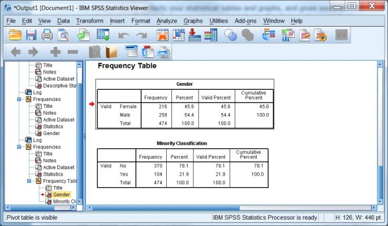Click the Yes row label in Minority table
Viewport: 388px width, 226px height.
pos(124,174)
